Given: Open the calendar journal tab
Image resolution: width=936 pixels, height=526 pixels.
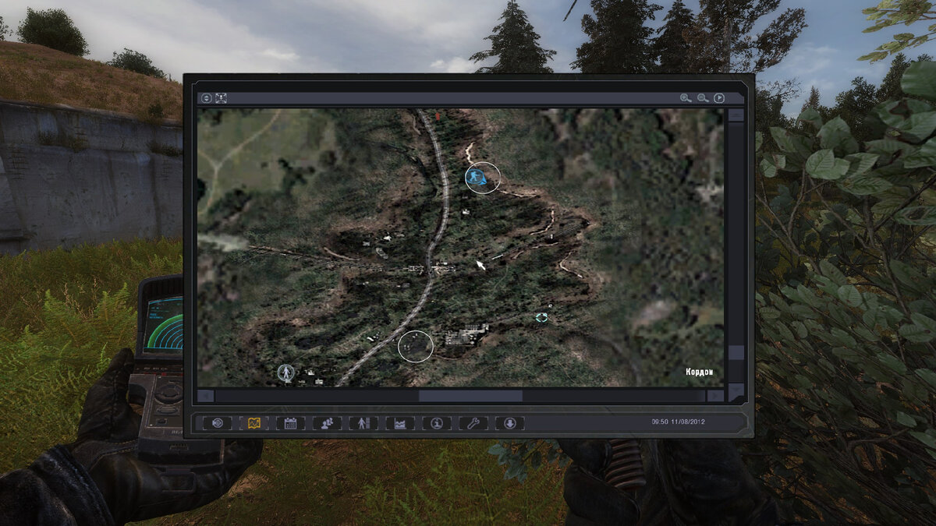Looking at the screenshot, I should [x=290, y=423].
